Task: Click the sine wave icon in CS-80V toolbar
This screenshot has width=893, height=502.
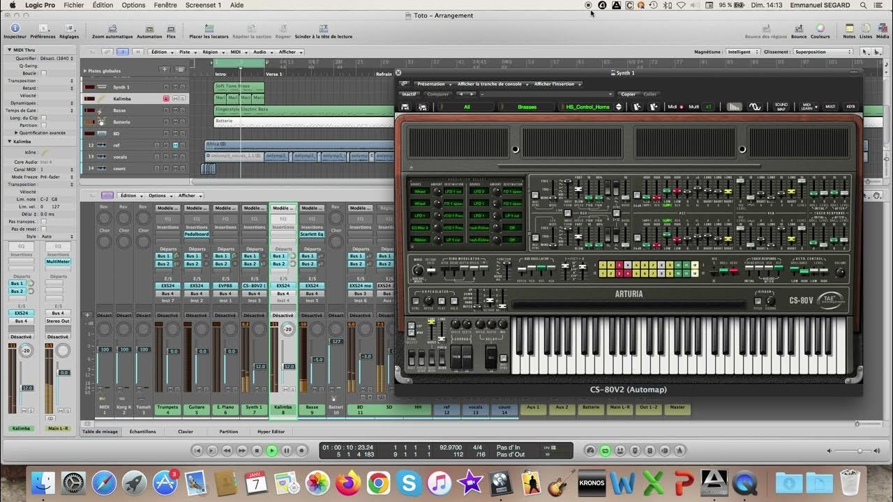Action: click(755, 107)
